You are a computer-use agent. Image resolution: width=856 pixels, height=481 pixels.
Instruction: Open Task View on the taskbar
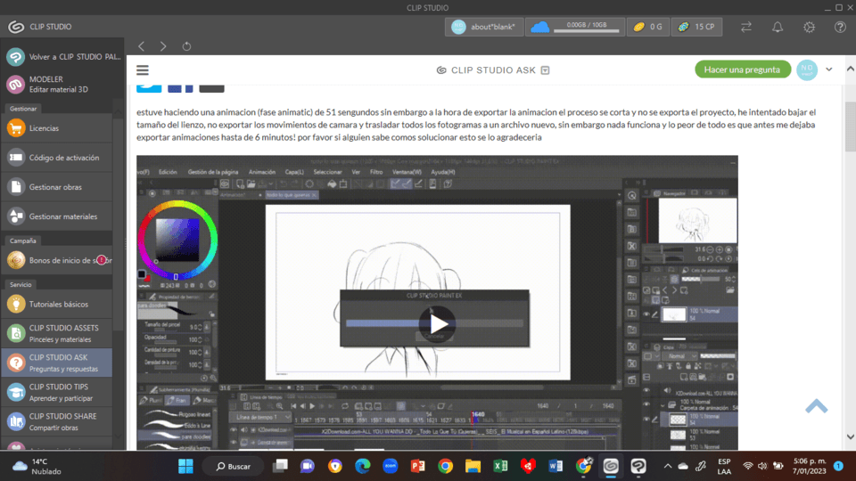point(281,466)
